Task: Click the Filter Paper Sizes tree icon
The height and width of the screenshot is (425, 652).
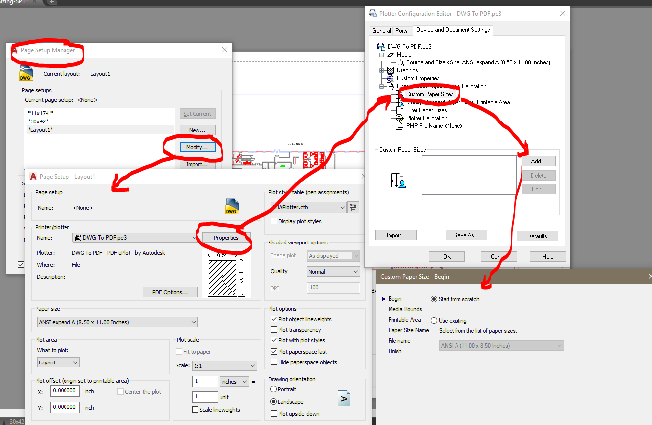Action: click(x=400, y=110)
